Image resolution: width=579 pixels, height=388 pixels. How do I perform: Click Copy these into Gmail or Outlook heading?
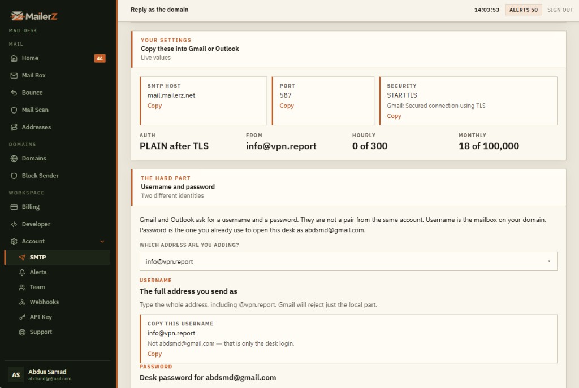point(190,49)
